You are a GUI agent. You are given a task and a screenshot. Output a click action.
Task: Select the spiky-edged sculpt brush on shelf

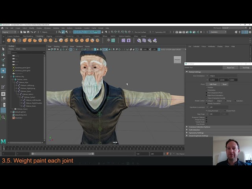(x=72, y=41)
